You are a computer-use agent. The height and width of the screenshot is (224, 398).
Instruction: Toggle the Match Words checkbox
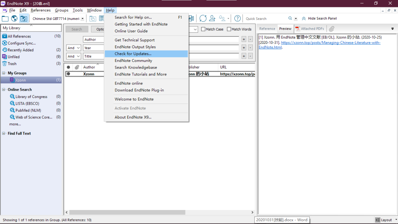tap(229, 29)
